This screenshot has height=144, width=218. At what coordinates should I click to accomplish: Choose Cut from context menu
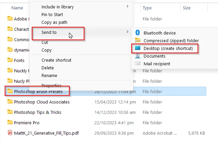click(45, 43)
